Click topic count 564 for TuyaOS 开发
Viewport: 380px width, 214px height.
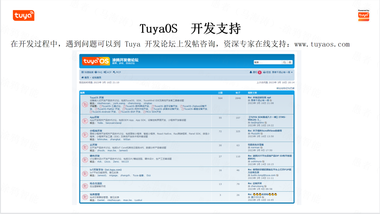pyautogui.click(x=220, y=98)
